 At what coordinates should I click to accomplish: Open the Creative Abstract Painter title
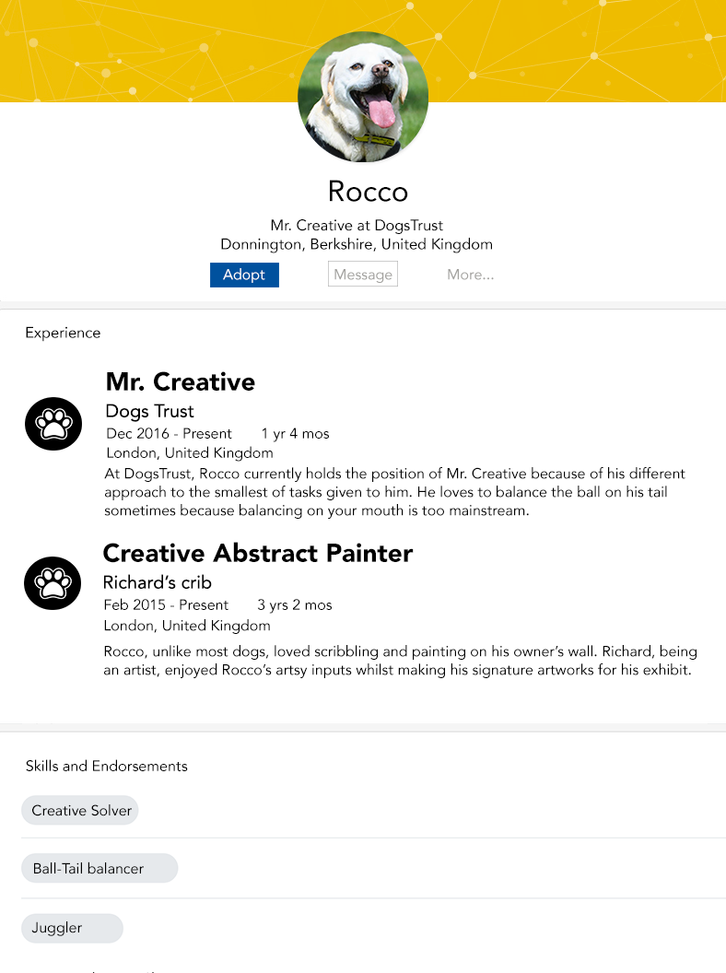[258, 554]
